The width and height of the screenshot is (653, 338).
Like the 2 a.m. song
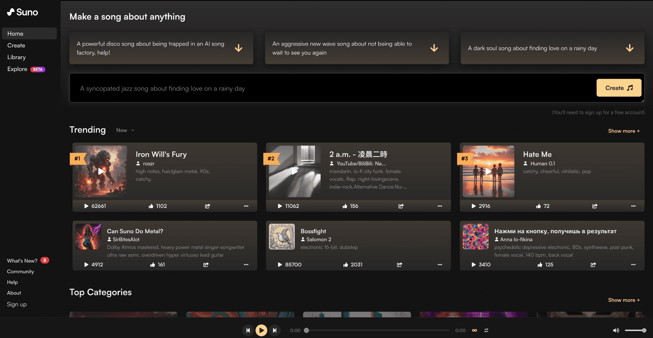point(350,206)
